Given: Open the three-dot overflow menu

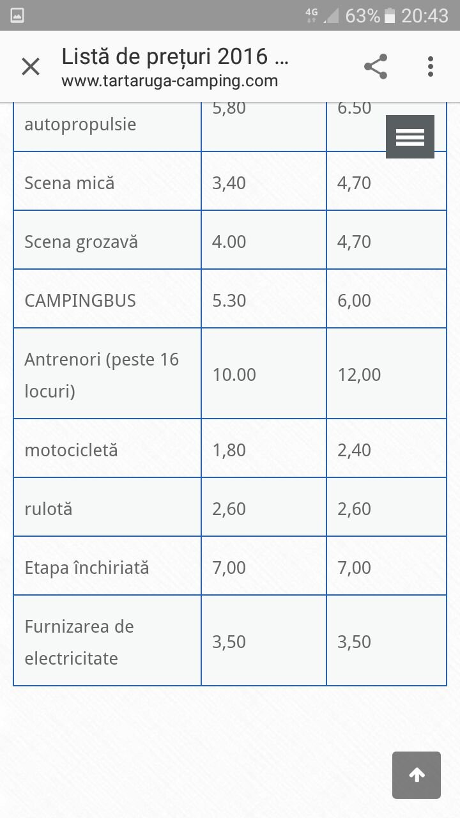Looking at the screenshot, I should coord(431,66).
